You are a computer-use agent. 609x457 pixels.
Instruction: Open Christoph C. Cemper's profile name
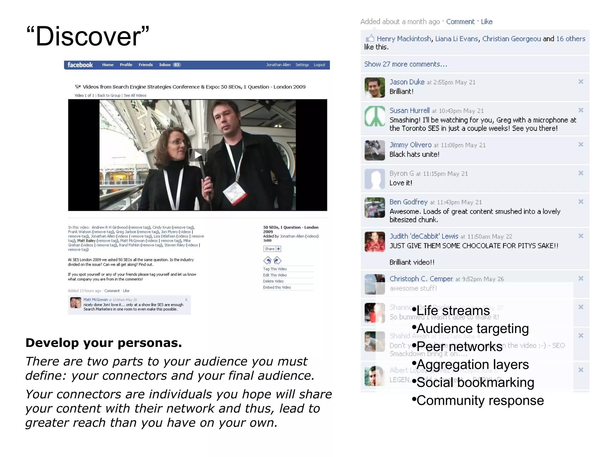tap(421, 279)
